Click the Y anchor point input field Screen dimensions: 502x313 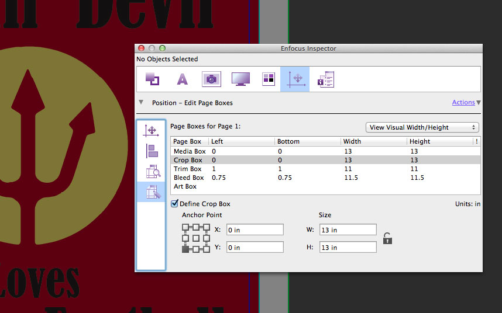coord(255,247)
